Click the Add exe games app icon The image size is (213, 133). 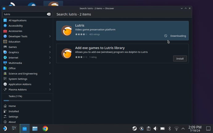coord(67,53)
